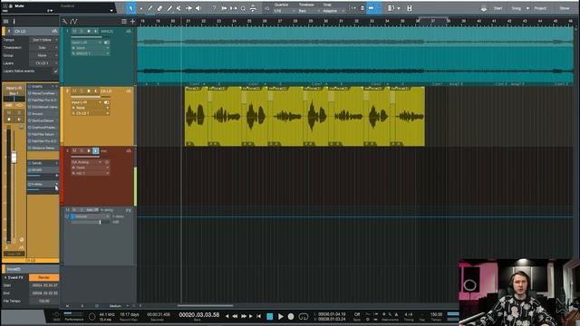The image size is (580, 326).
Task: Adjust the channel volume fader
Action: pyautogui.click(x=14, y=158)
